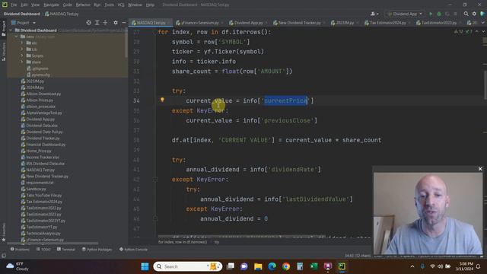Open Financial Dashboard.py in project tree
The width and height of the screenshot is (487, 274).
(x=46, y=145)
